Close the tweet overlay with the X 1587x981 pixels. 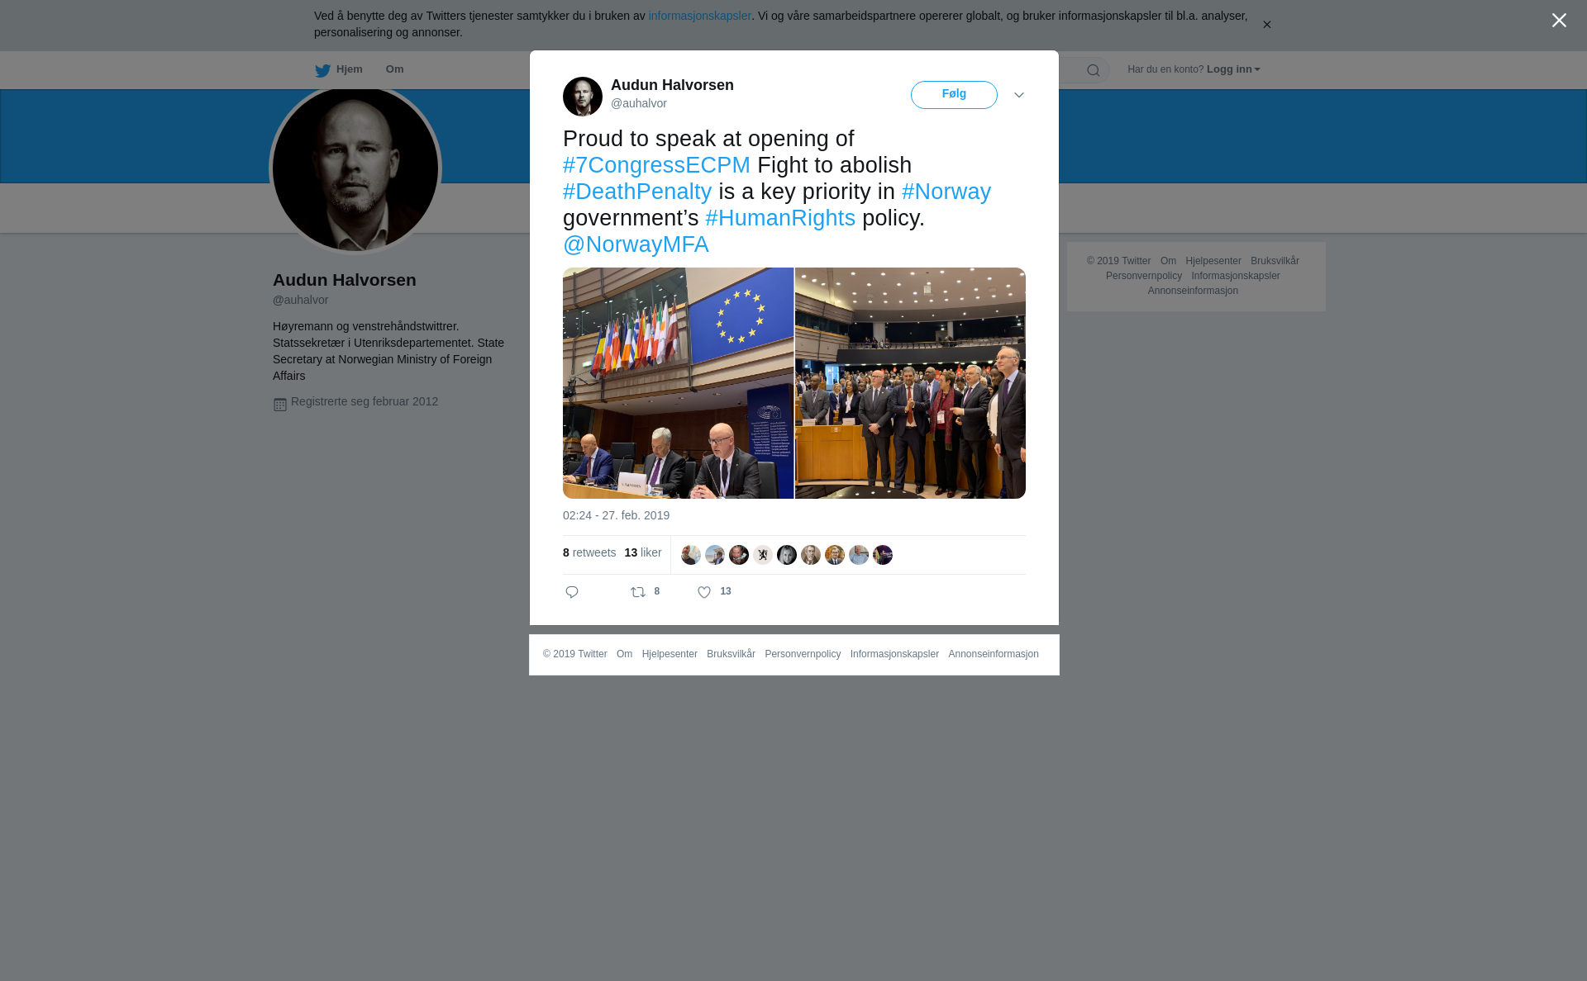click(x=1559, y=21)
